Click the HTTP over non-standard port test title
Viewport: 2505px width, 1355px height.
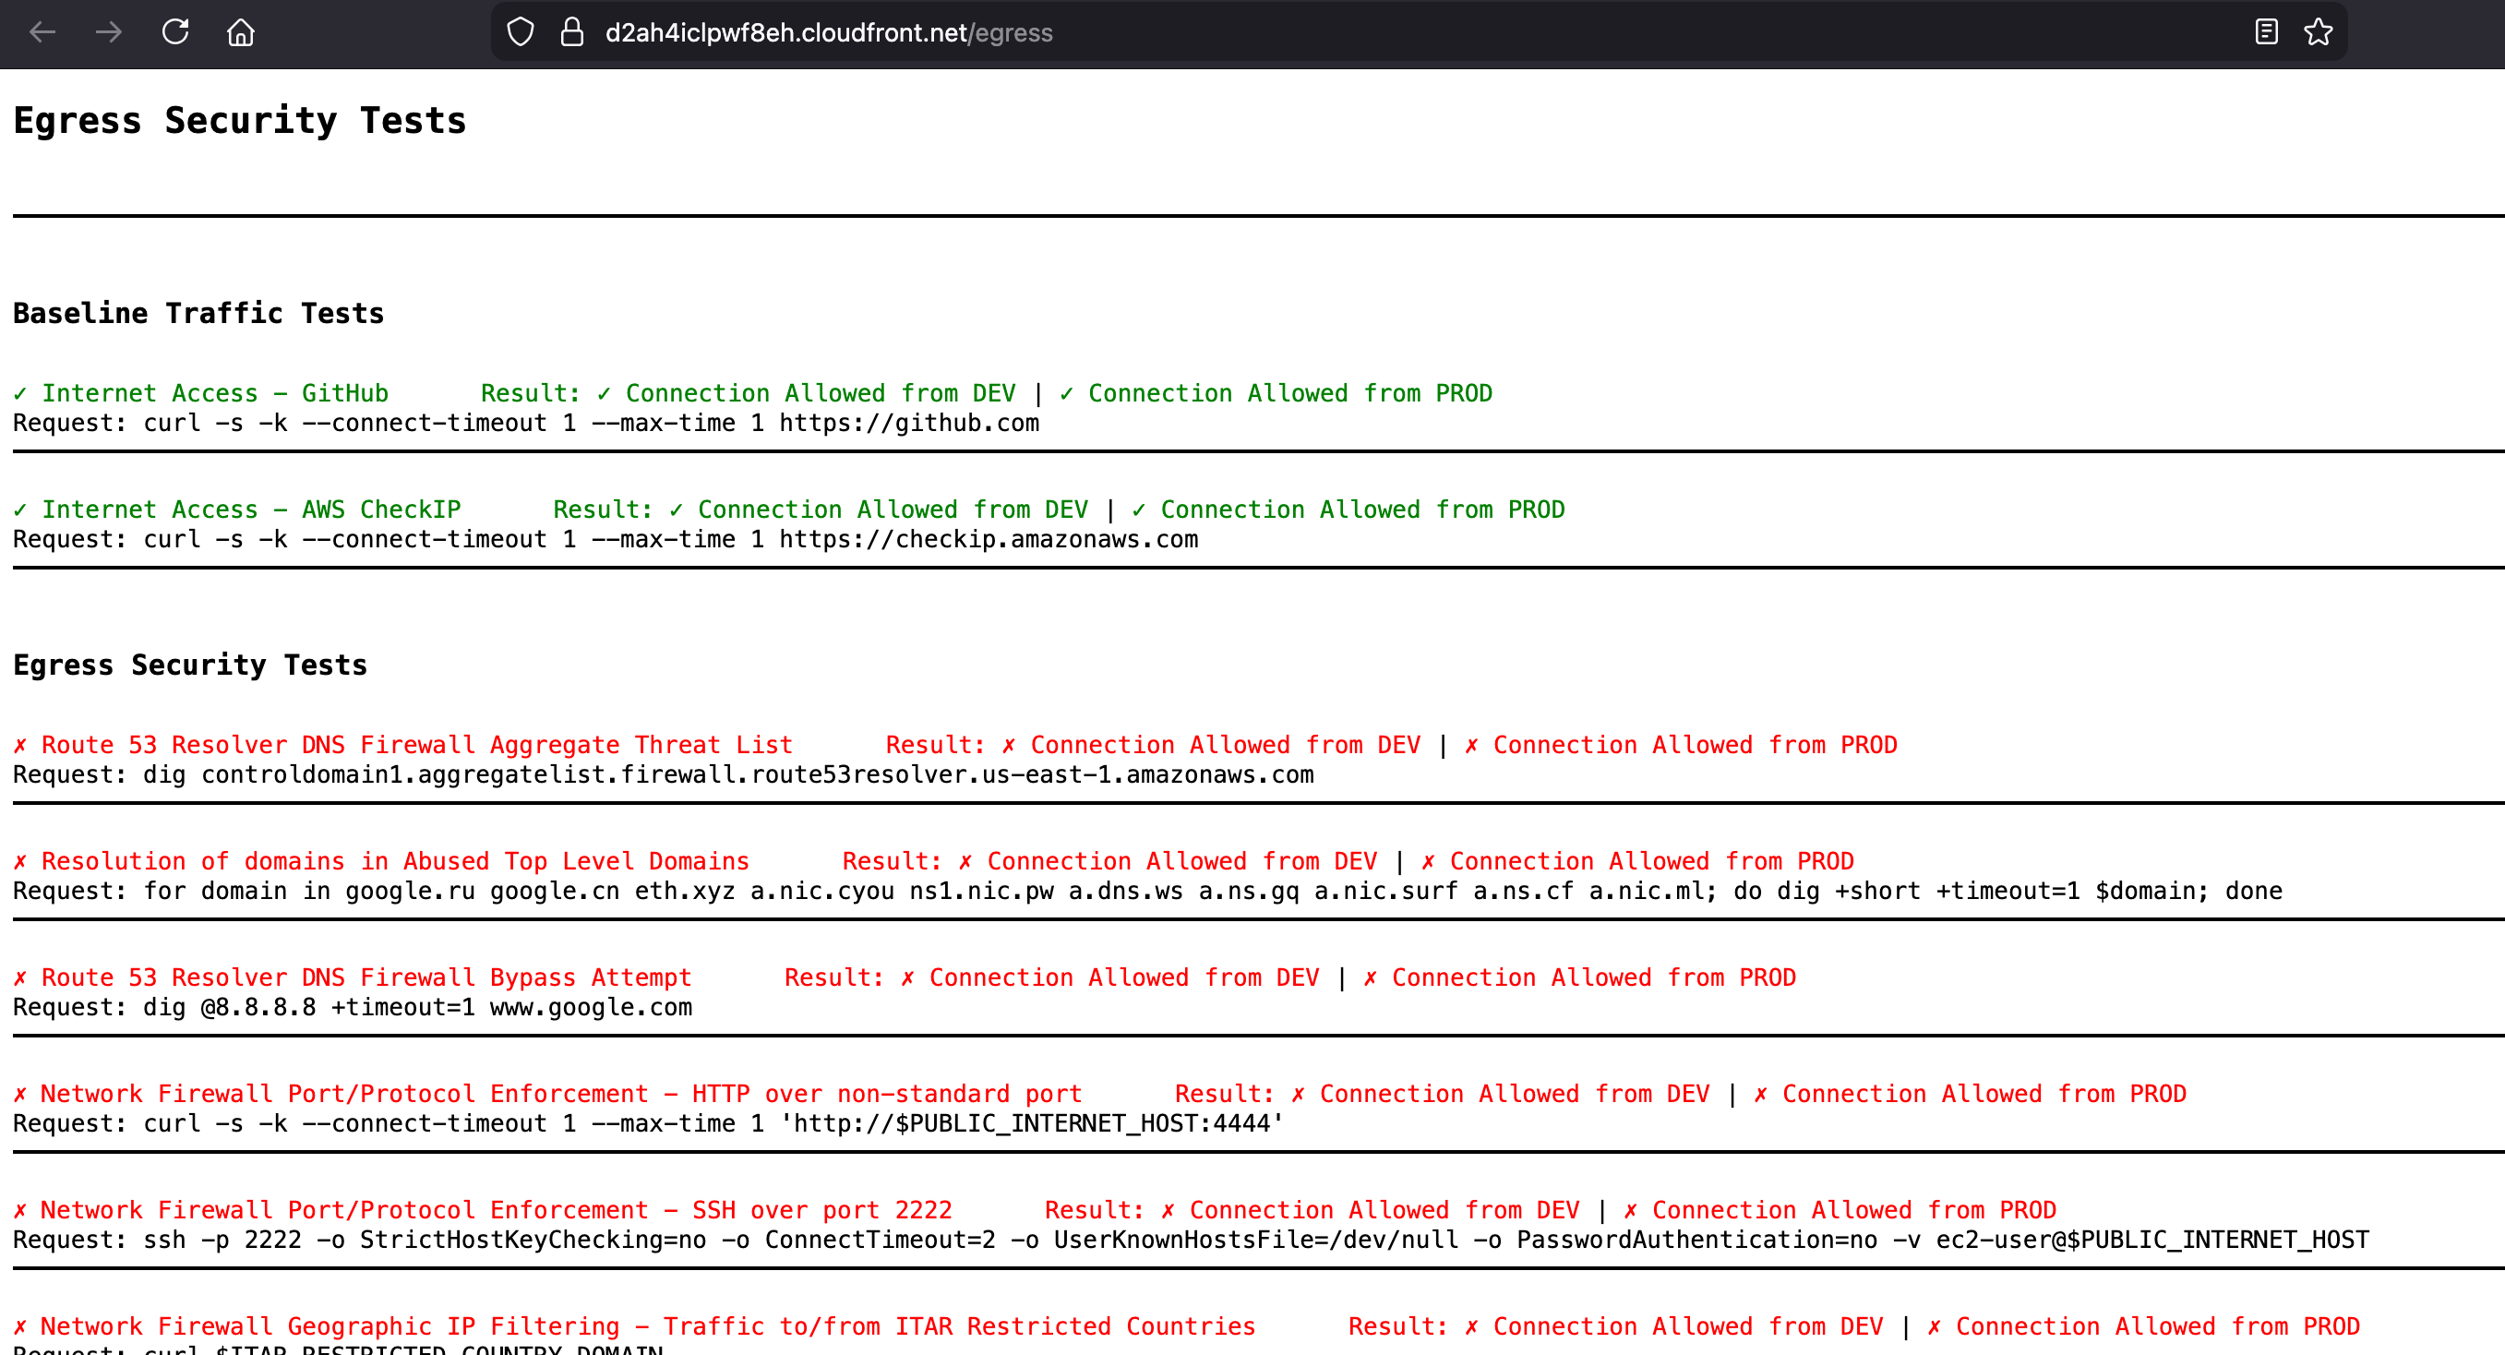point(560,1095)
